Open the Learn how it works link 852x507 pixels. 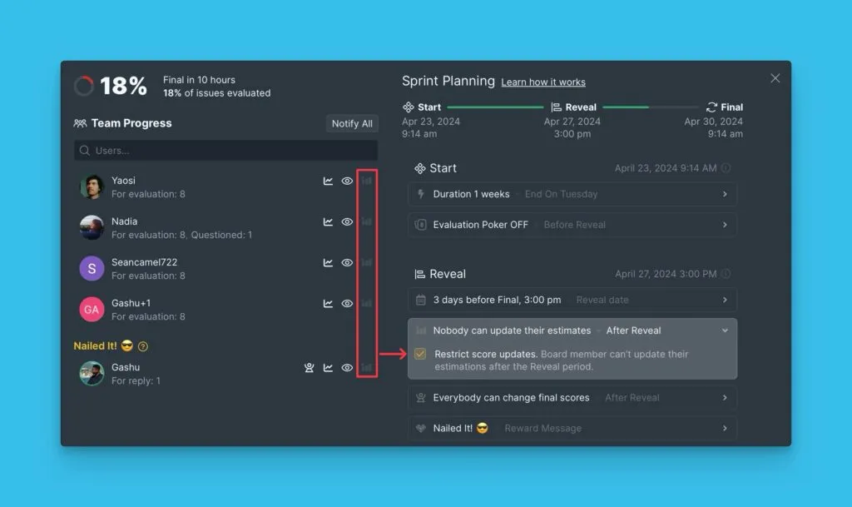[x=542, y=82]
